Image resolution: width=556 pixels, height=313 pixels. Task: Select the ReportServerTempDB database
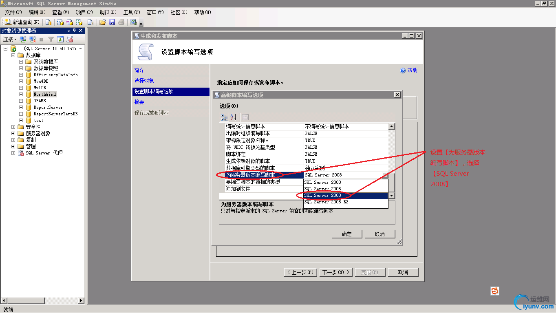coord(55,114)
